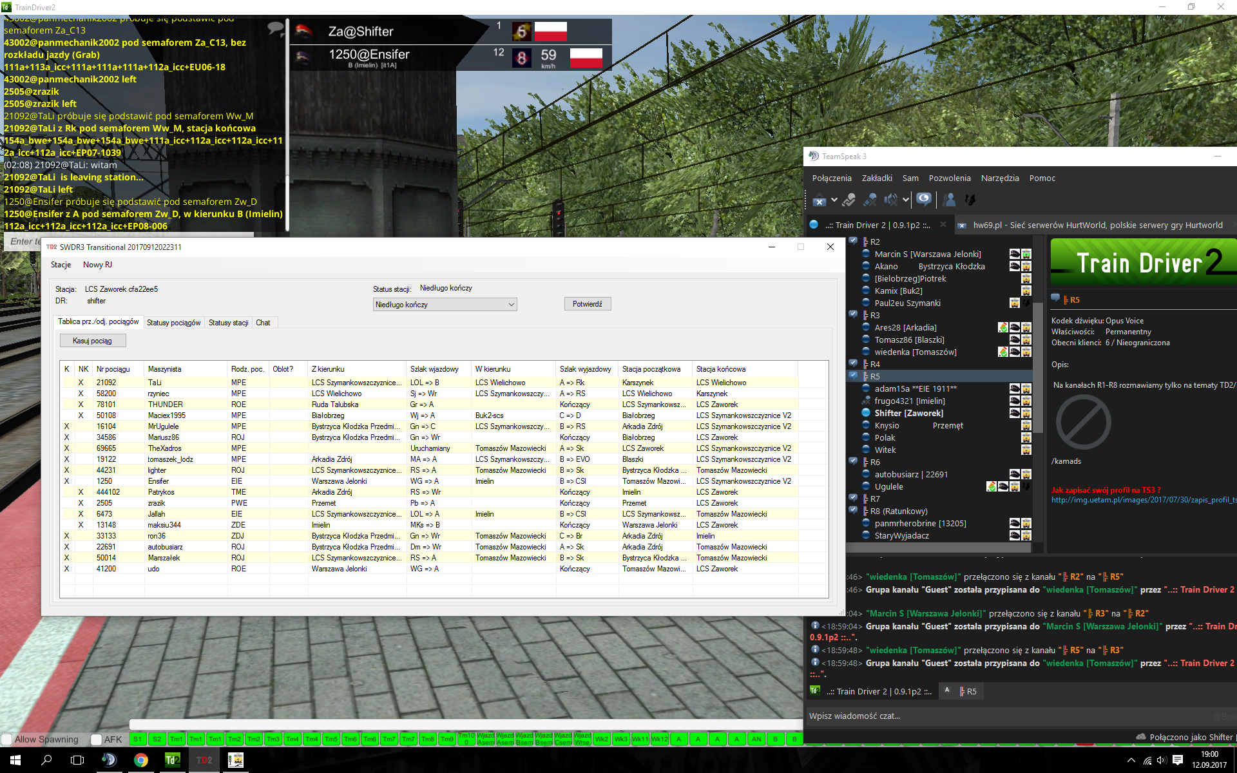Screen dimensions: 1237x773
Task: Open contacts icon in TeamSpeak toolbar
Action: coord(949,200)
